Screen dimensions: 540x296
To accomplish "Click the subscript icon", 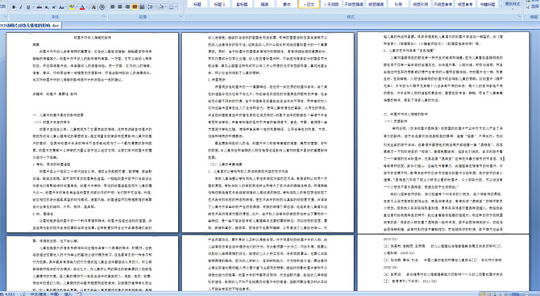I will 47,7.
